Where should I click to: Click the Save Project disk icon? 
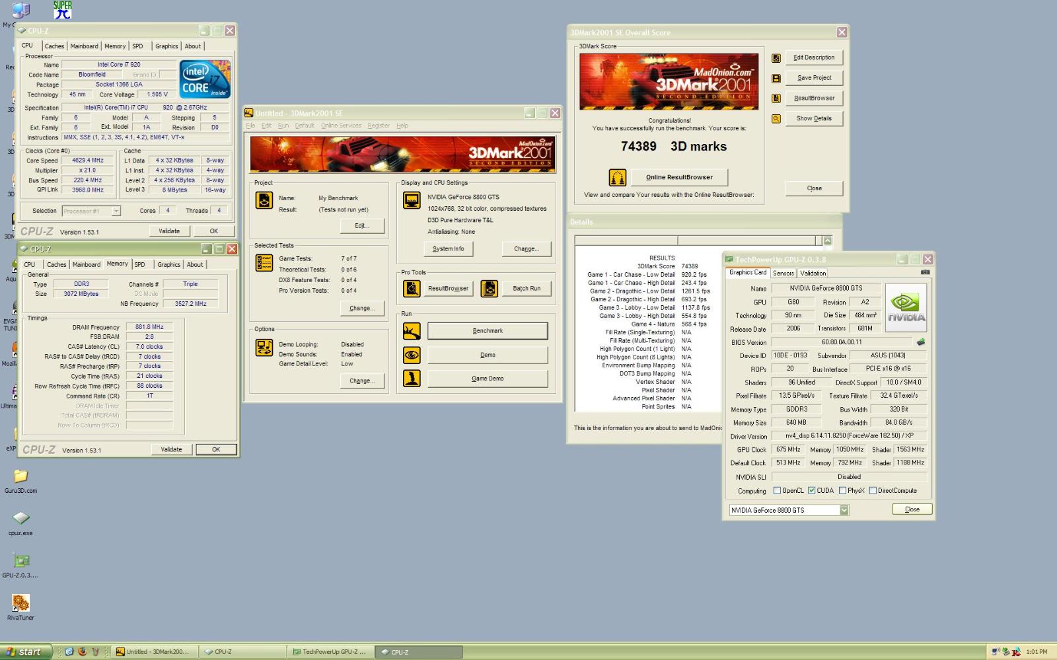pos(776,79)
